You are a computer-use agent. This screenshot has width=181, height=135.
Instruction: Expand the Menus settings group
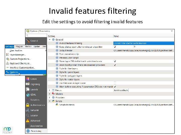(50, 90)
